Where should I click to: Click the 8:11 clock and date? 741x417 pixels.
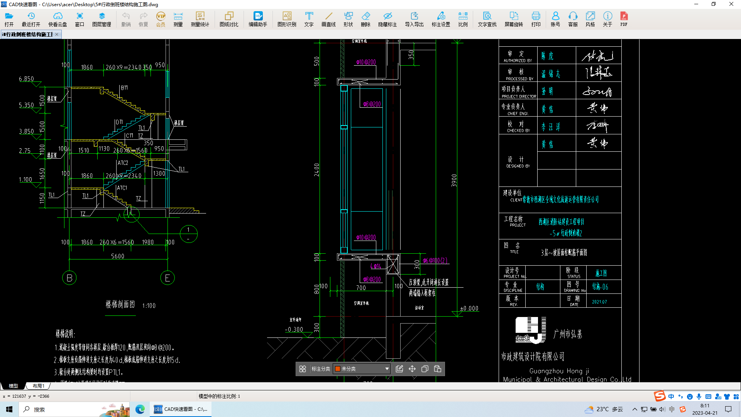click(x=705, y=409)
